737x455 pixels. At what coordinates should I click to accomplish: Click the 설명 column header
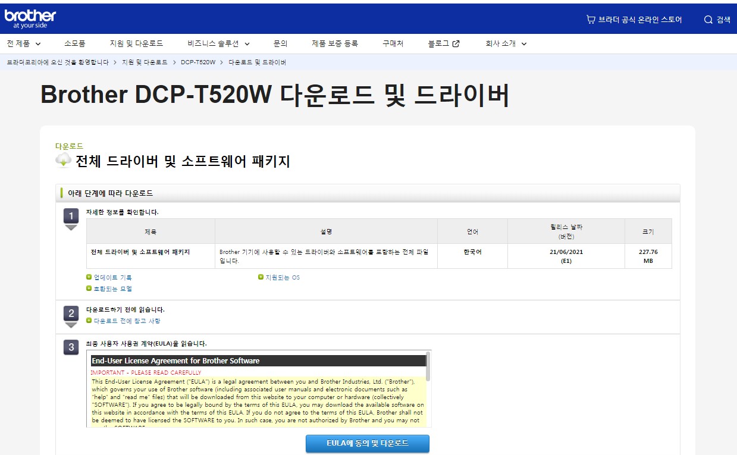coord(326,231)
